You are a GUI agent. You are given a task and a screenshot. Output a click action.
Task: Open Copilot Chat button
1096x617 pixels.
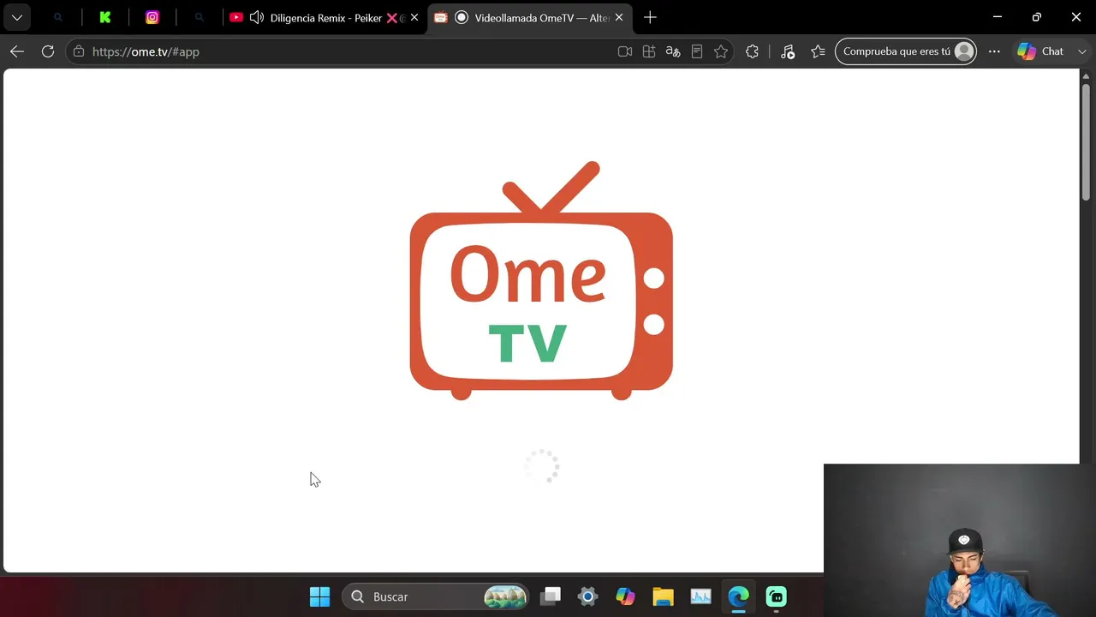point(1040,51)
